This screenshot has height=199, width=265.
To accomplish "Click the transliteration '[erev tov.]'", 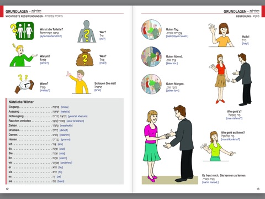I will 172,63.
